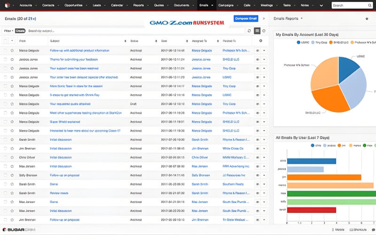Check the 'Thanks for submitting your feedback' row
376x235 pixels.
click(5, 60)
